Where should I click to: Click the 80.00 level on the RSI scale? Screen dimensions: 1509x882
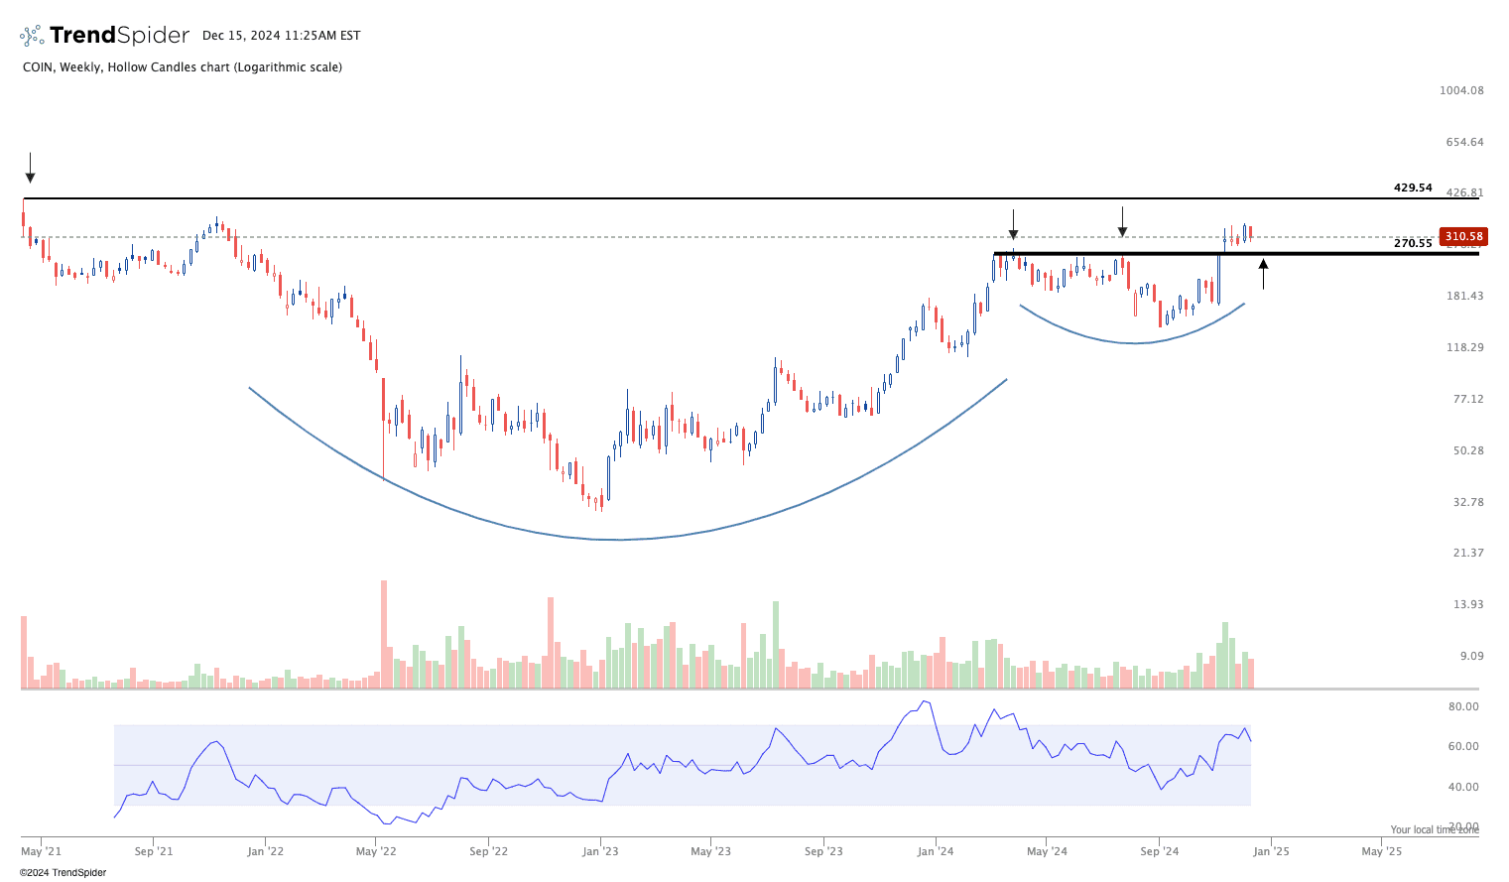click(x=1463, y=706)
